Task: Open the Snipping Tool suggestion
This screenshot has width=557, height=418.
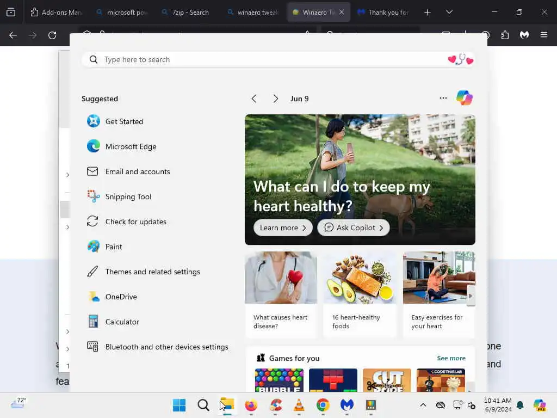Action: click(x=119, y=196)
